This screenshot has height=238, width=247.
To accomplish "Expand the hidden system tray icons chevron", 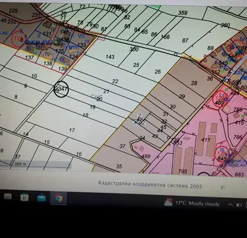I will coord(230,205).
